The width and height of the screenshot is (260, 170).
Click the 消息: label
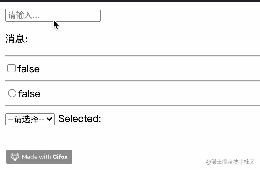[x=17, y=40]
